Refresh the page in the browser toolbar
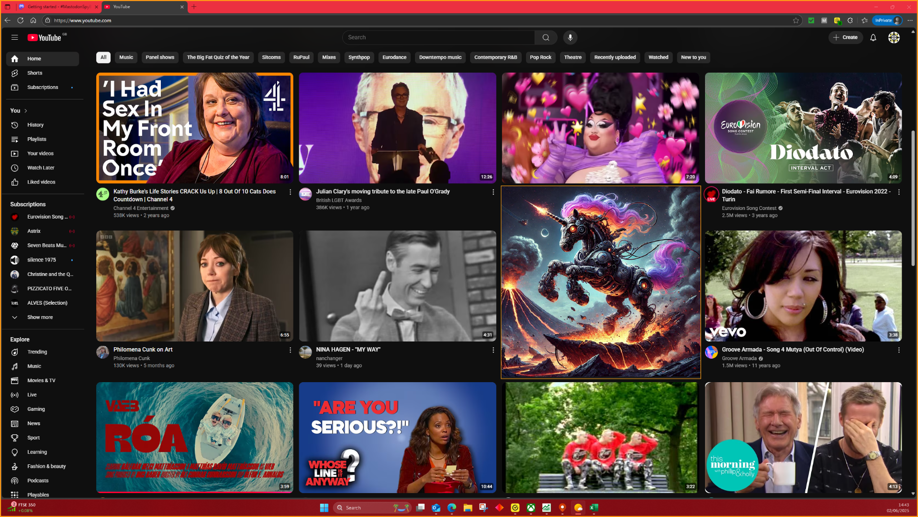The height and width of the screenshot is (517, 918). coord(20,21)
